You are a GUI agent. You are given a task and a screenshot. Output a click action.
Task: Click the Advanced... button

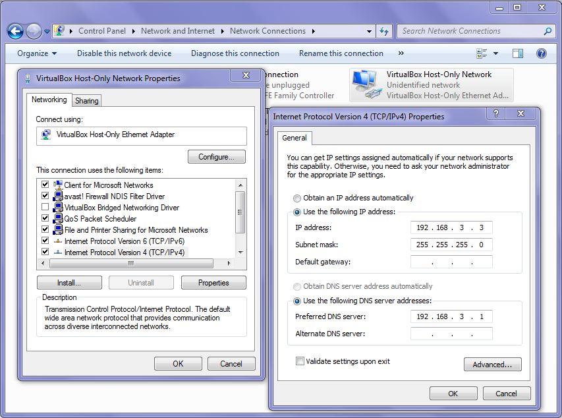coord(492,365)
